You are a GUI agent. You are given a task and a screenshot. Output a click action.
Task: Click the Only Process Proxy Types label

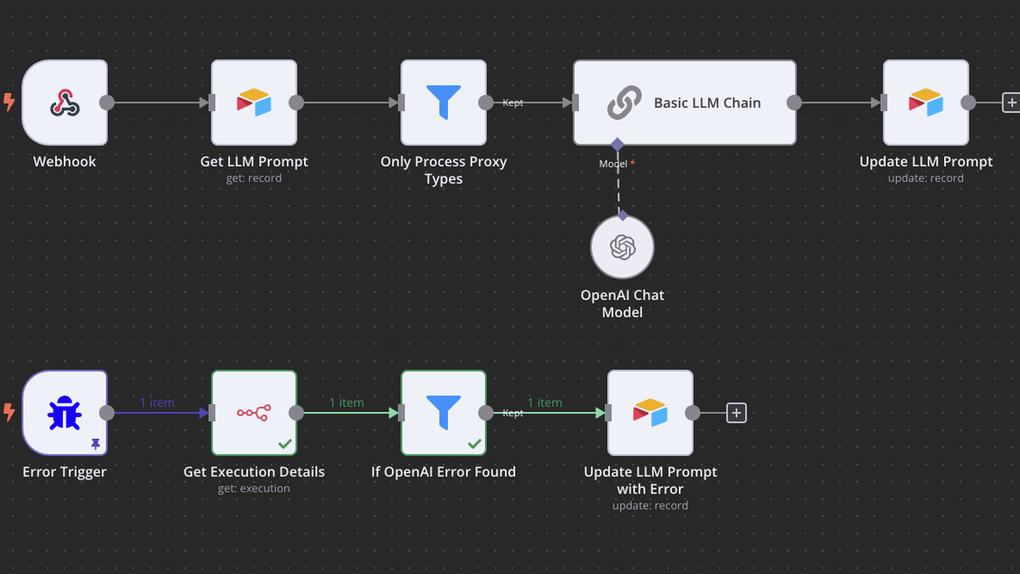(x=444, y=170)
